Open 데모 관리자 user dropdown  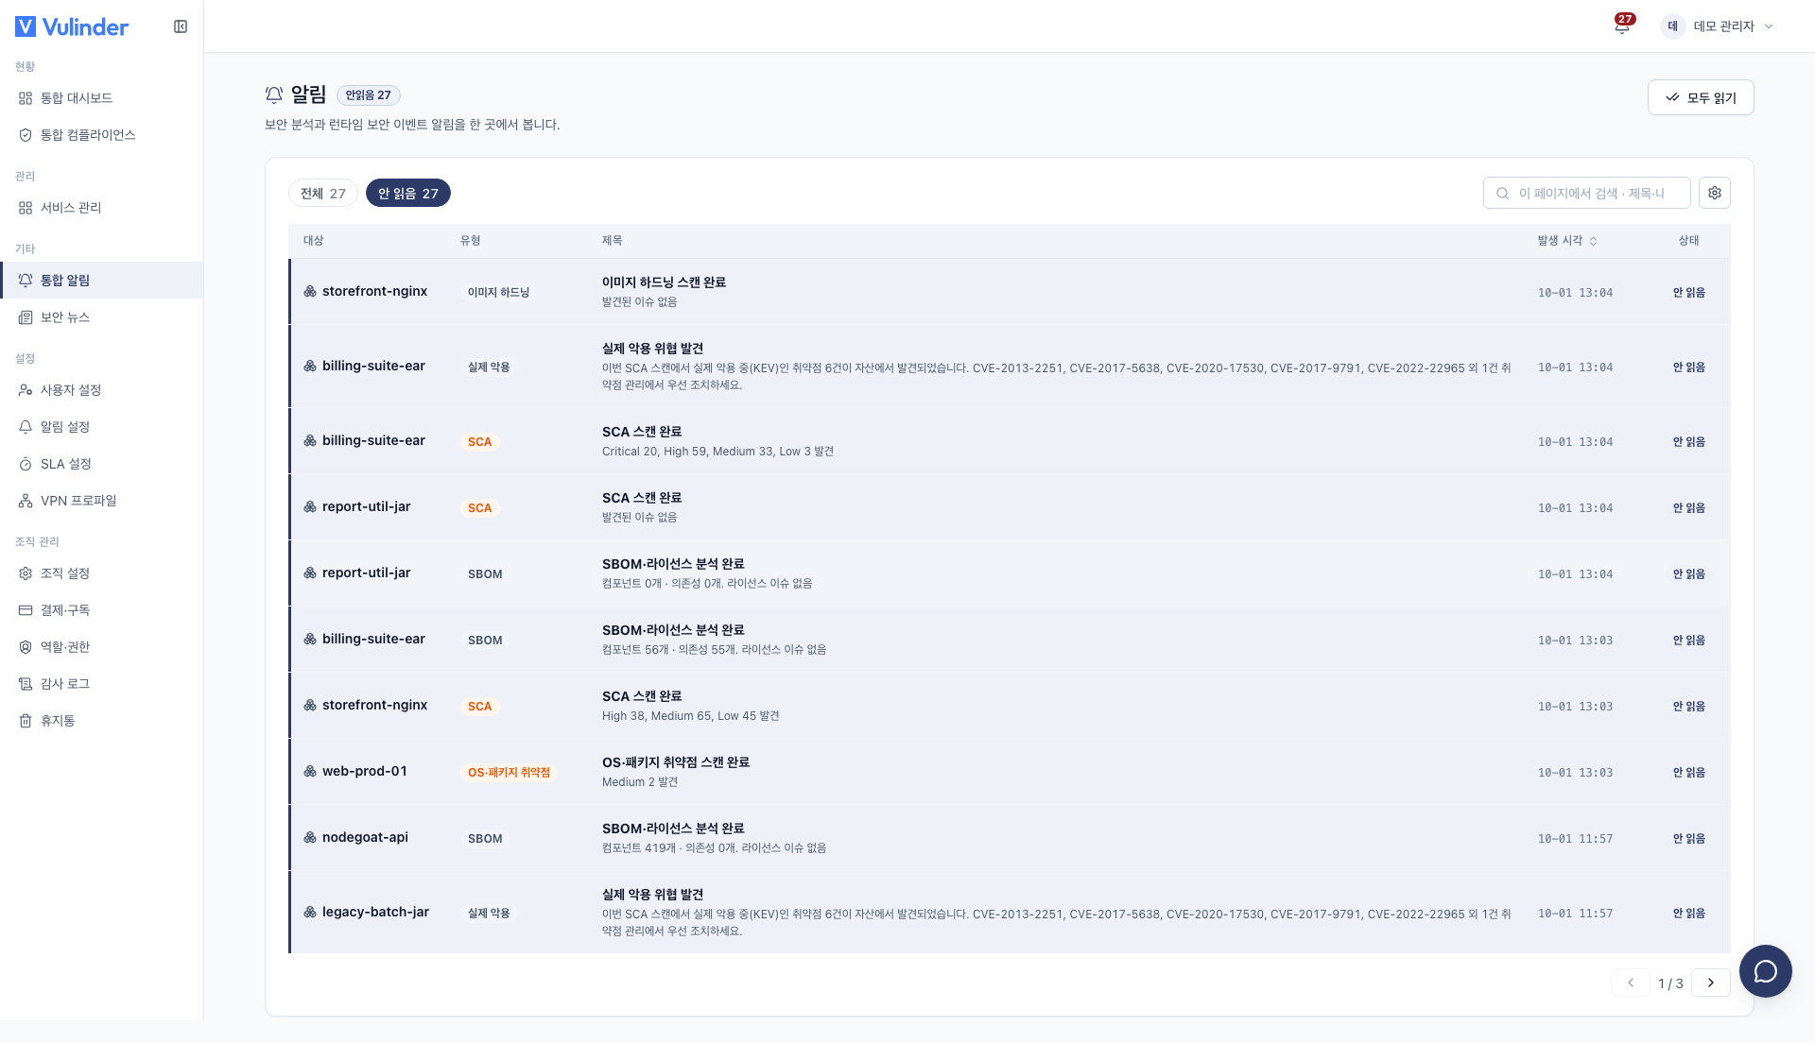coord(1718,26)
